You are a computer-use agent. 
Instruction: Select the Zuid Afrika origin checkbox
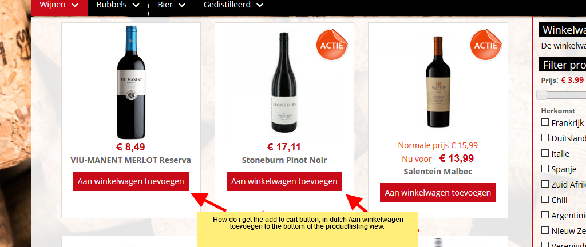pos(545,185)
